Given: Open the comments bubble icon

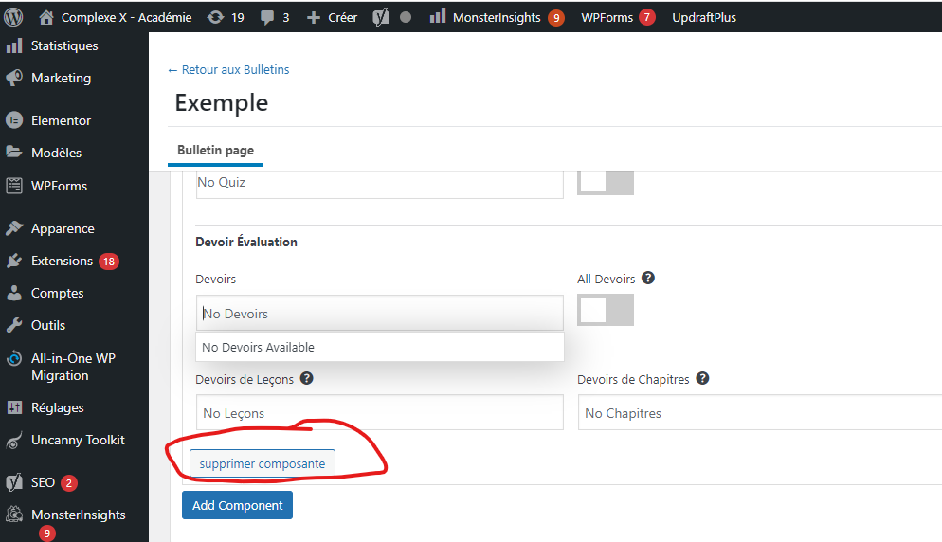Looking at the screenshot, I should click(266, 17).
